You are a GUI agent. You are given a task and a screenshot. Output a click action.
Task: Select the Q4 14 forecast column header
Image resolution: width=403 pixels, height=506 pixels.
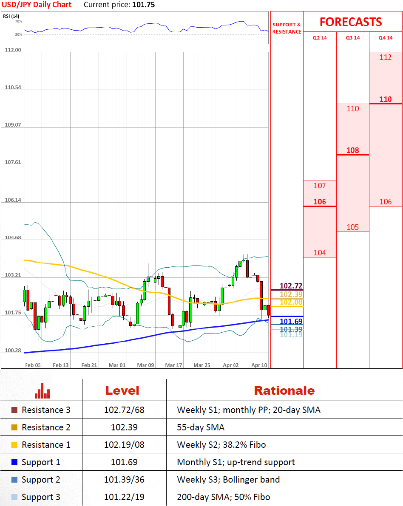[386, 38]
